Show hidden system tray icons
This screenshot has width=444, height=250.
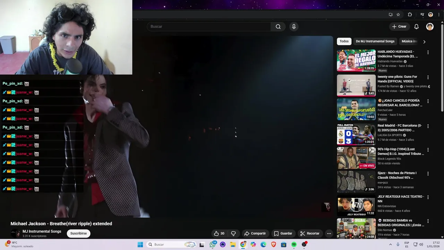(390, 244)
